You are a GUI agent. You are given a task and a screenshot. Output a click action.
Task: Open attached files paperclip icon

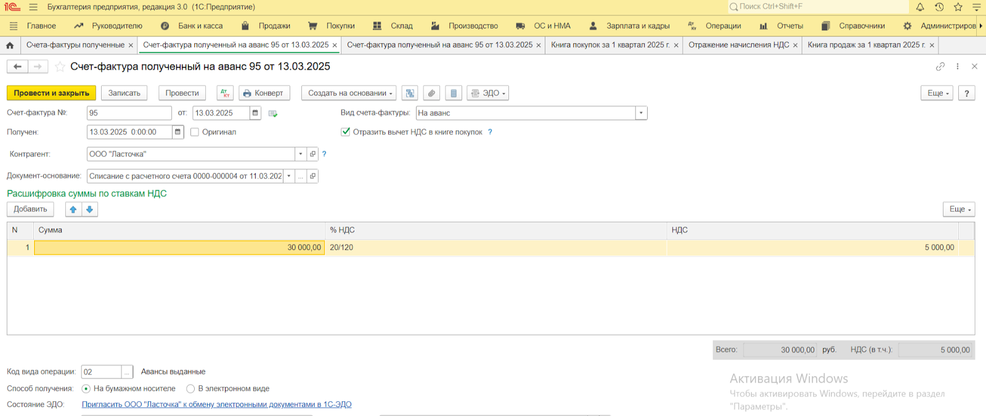click(431, 93)
